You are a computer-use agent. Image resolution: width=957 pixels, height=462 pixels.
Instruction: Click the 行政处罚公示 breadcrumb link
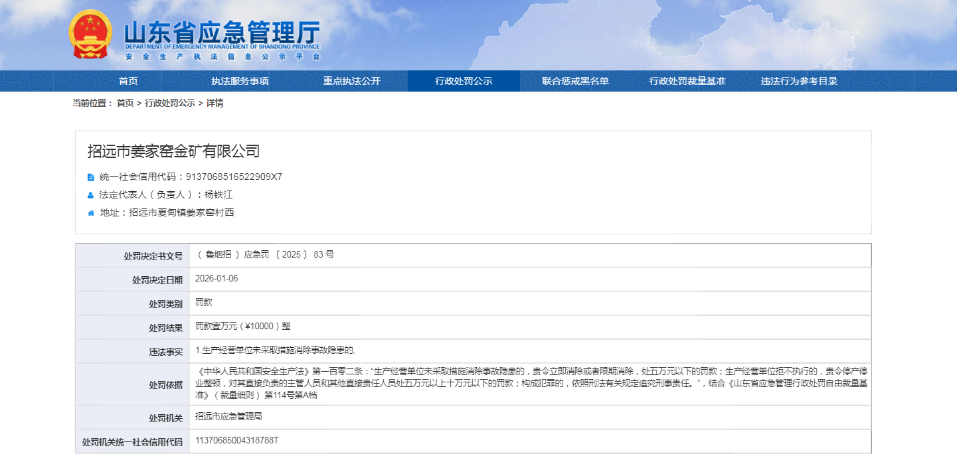(170, 103)
